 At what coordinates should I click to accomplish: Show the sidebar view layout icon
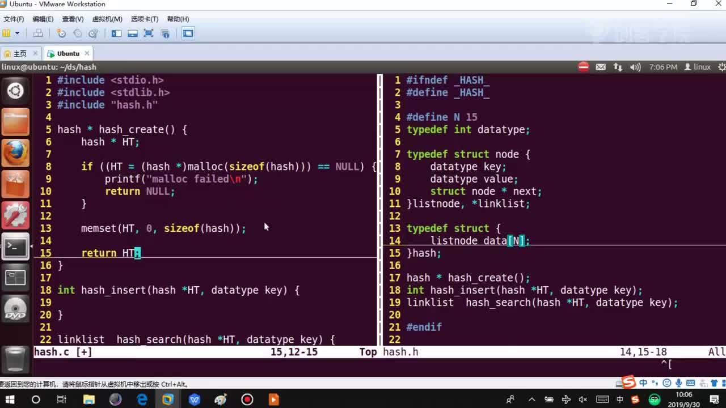click(x=116, y=33)
